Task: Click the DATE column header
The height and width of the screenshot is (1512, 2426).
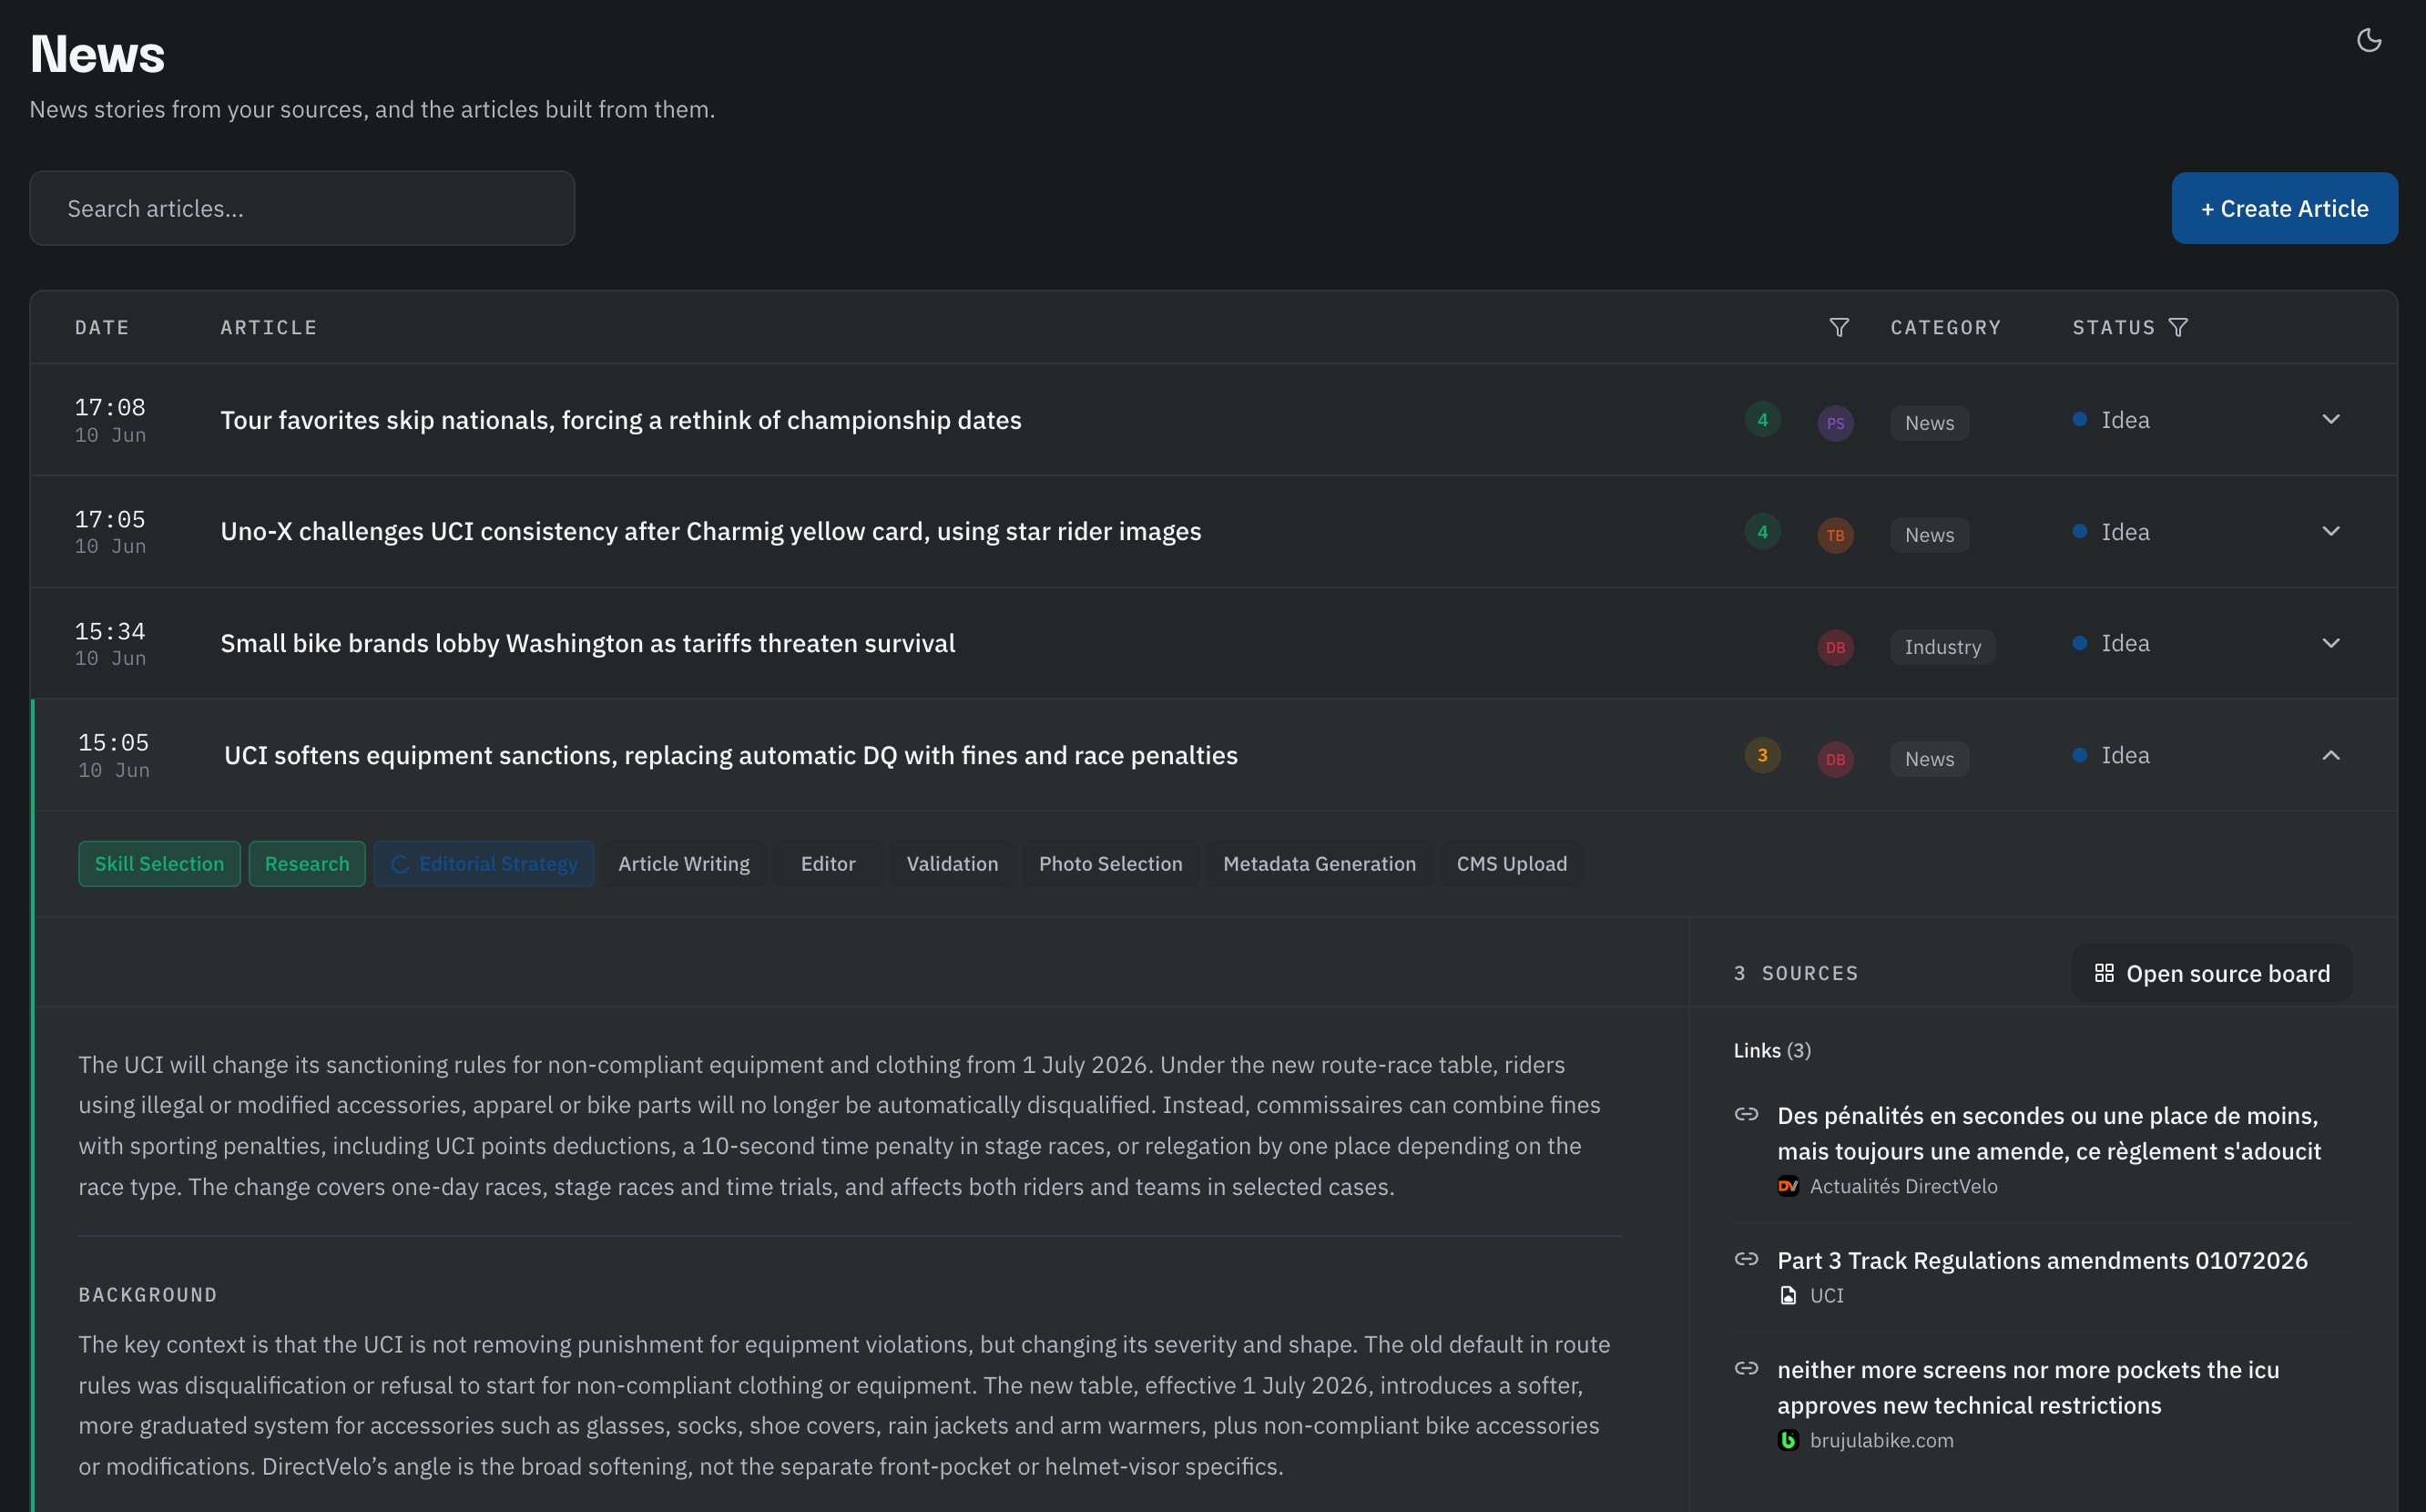Action: pyautogui.click(x=102, y=328)
